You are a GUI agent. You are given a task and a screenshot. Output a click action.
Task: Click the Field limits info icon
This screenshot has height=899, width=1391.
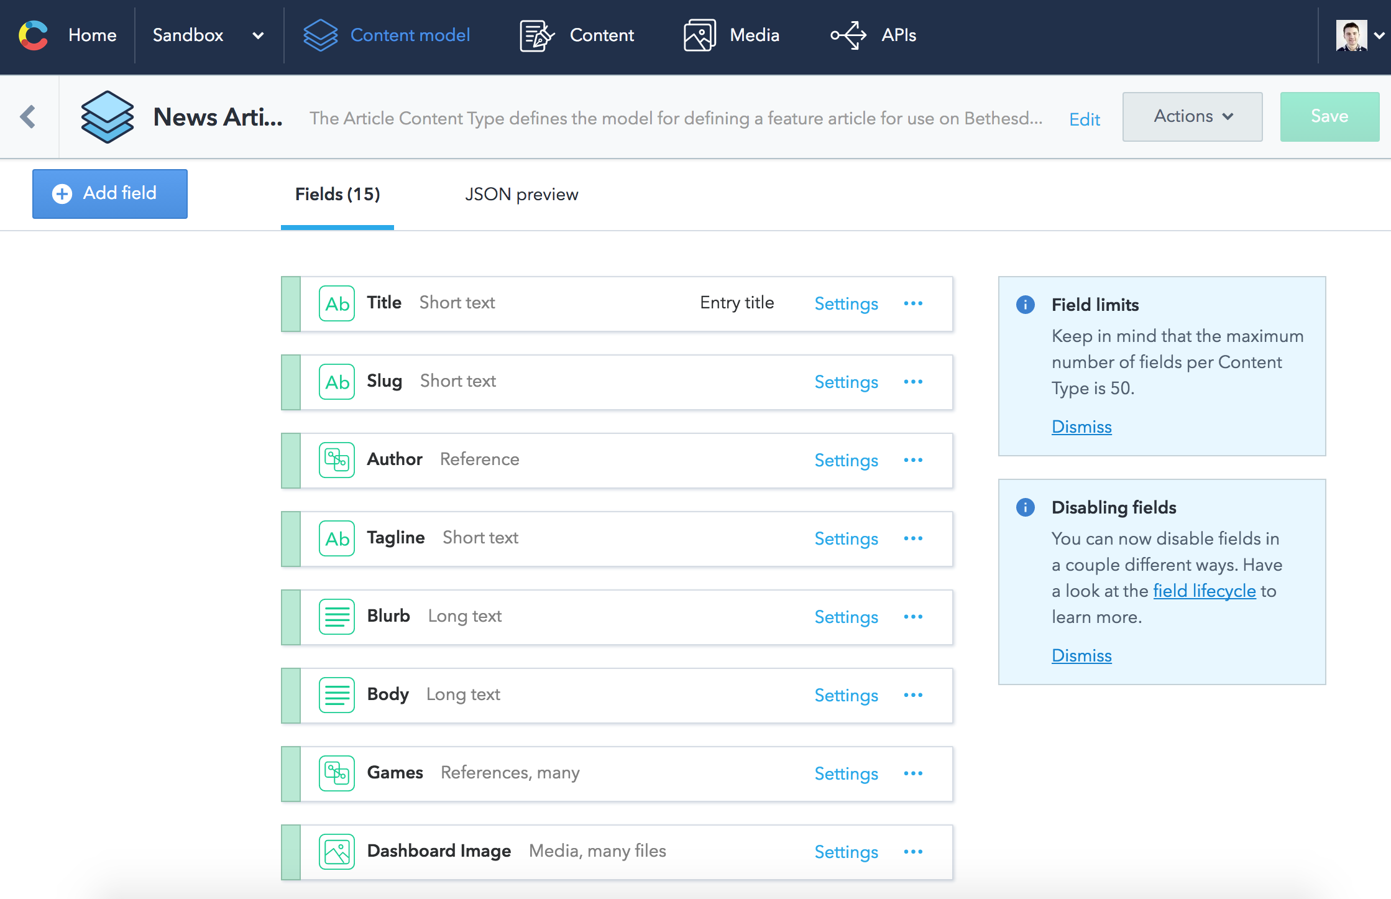click(x=1025, y=305)
